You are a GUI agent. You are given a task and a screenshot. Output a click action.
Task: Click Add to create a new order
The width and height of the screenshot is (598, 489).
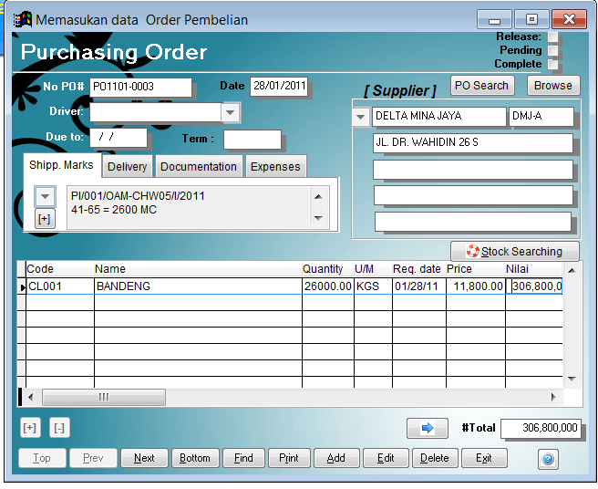pos(336,458)
